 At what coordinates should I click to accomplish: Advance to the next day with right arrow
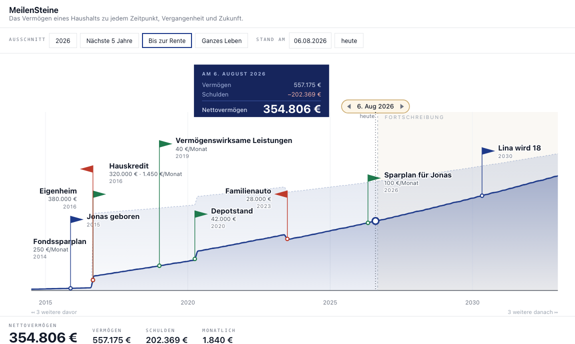402,106
